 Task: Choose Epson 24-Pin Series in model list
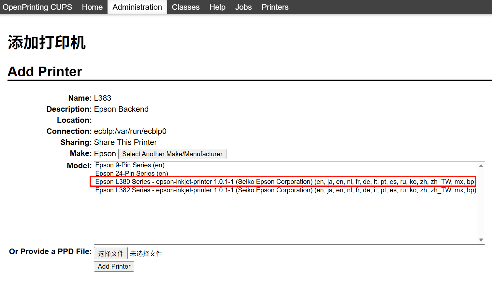(132, 173)
